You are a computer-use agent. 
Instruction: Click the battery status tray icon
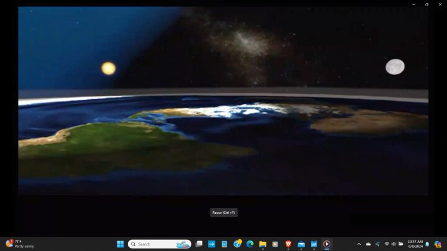coord(401,244)
